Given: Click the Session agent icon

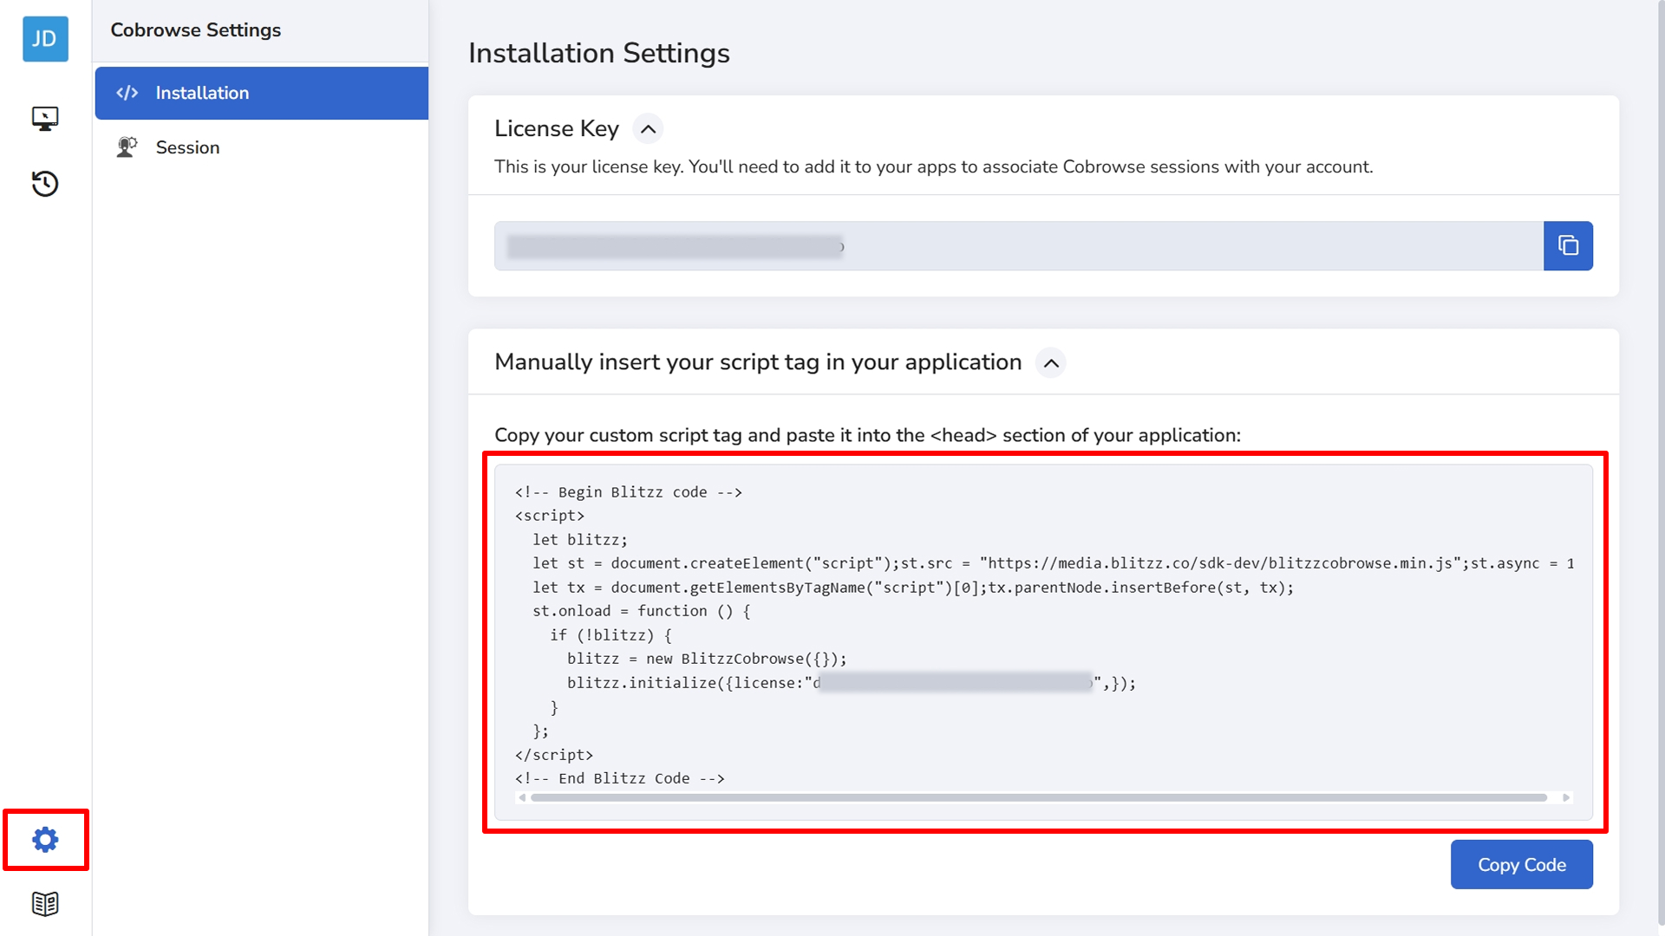Looking at the screenshot, I should tap(127, 147).
